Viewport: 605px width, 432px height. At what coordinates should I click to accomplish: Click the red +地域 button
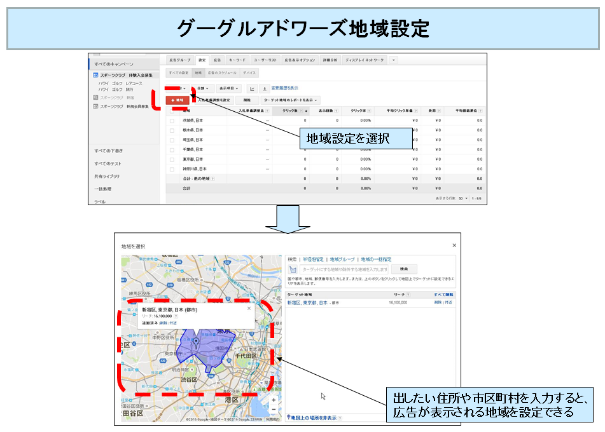[x=177, y=100]
